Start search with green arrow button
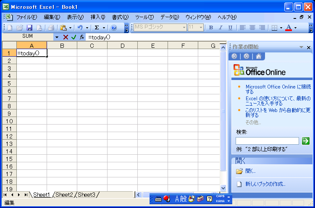The width and height of the screenshot is (315, 208). coord(306,141)
